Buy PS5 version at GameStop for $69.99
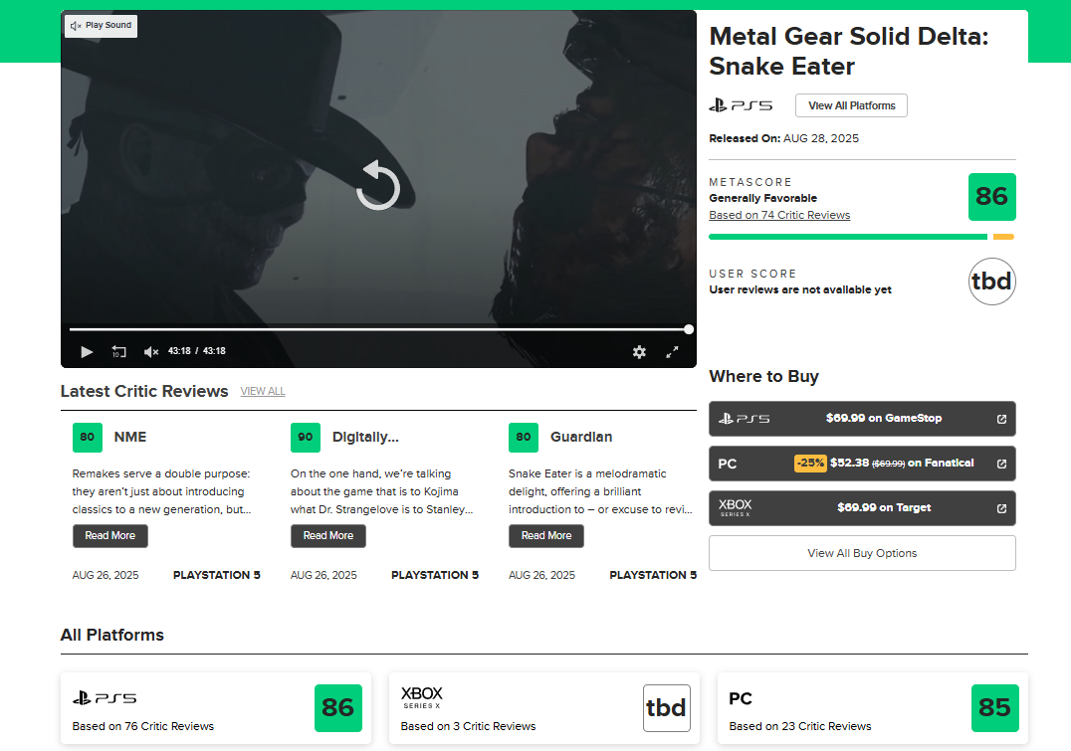The height and width of the screenshot is (751, 1071). (862, 419)
